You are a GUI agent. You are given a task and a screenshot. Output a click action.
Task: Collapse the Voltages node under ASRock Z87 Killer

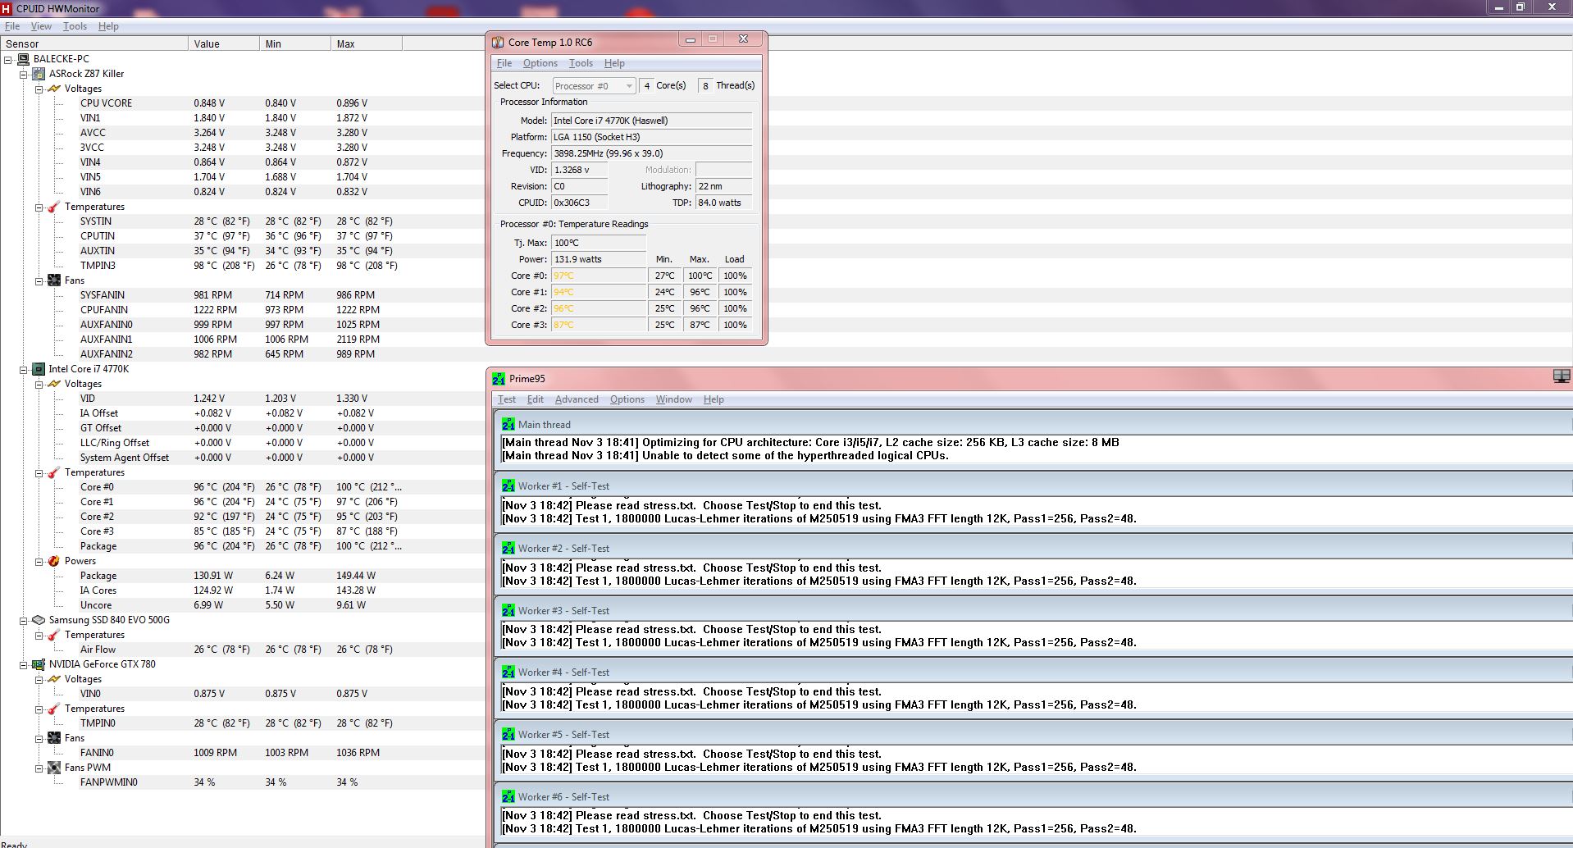39,89
